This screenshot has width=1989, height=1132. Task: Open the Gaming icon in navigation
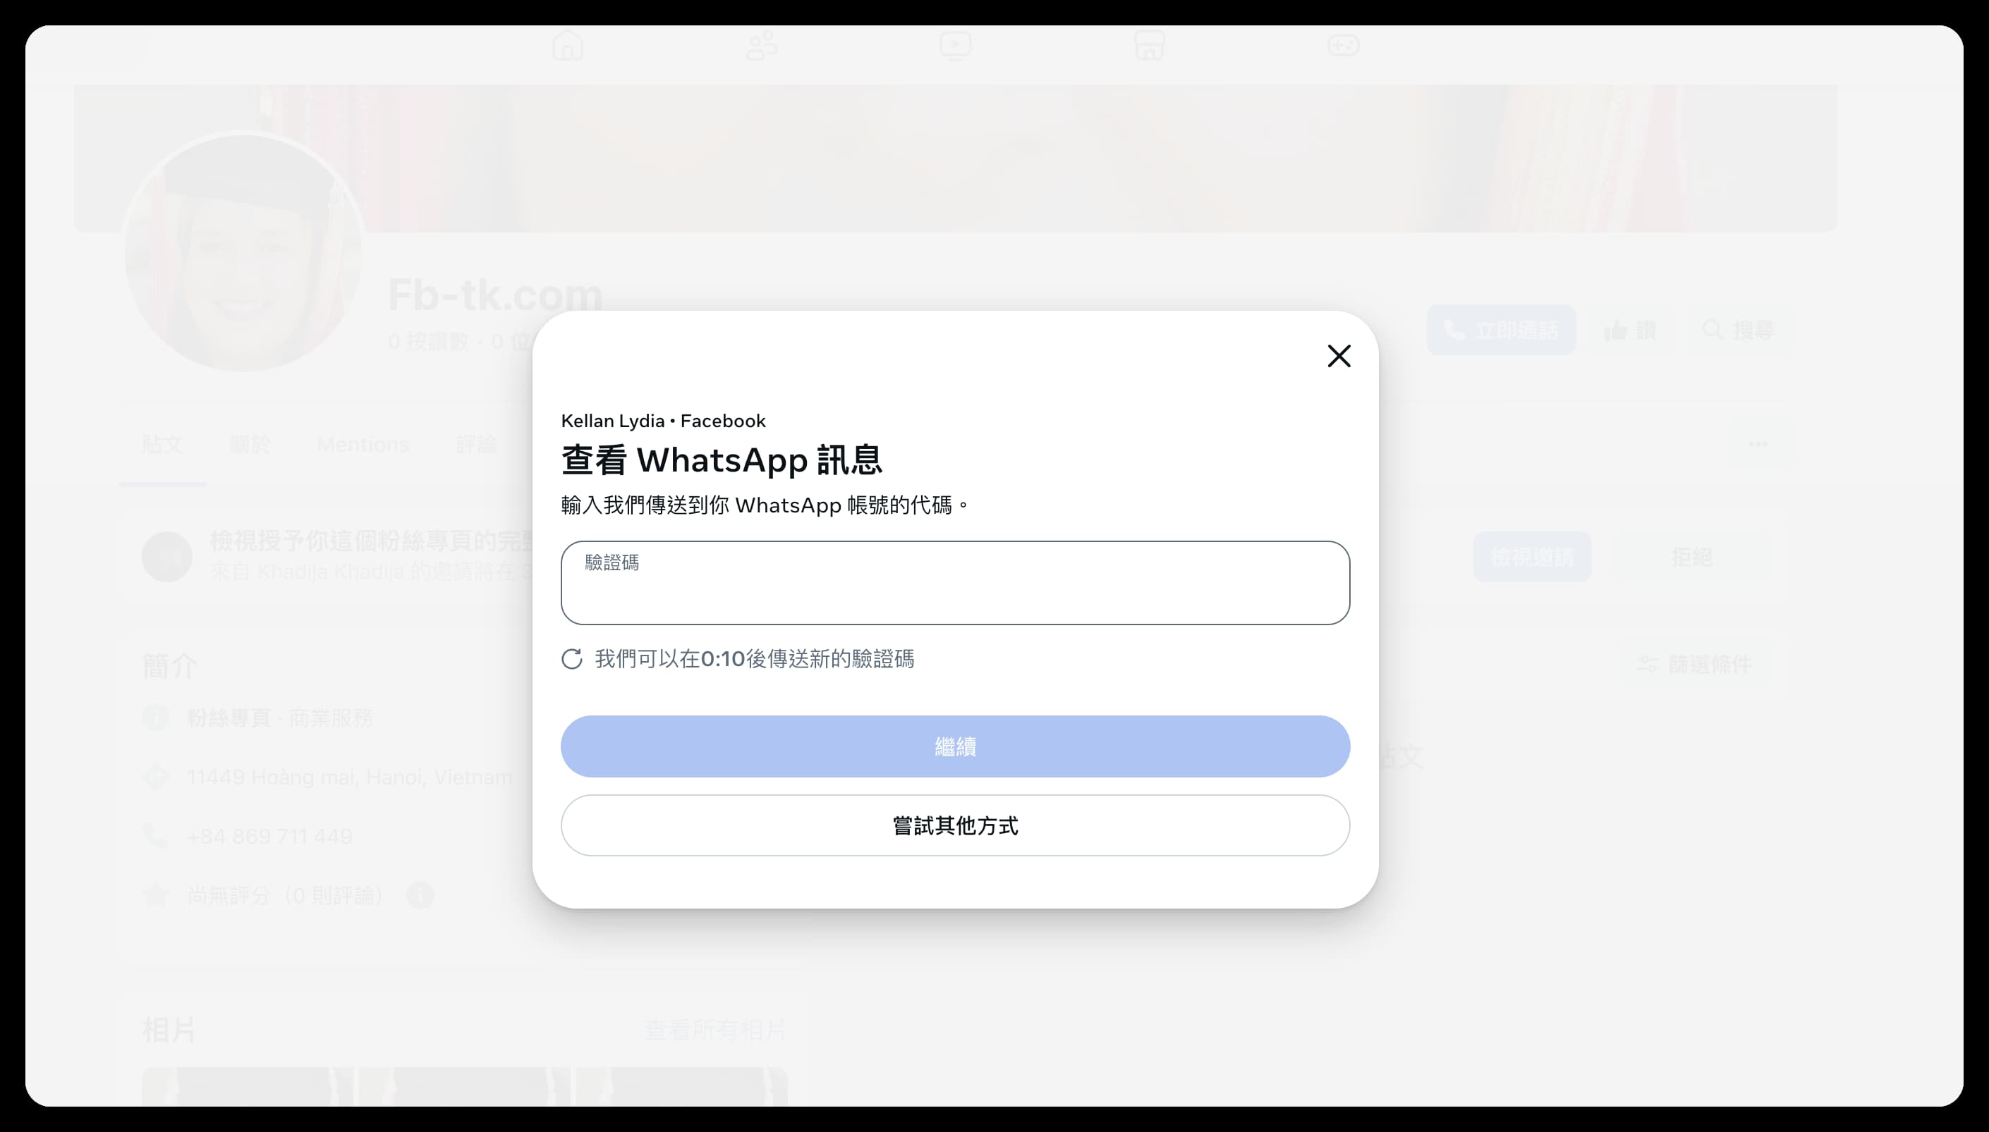(1344, 46)
